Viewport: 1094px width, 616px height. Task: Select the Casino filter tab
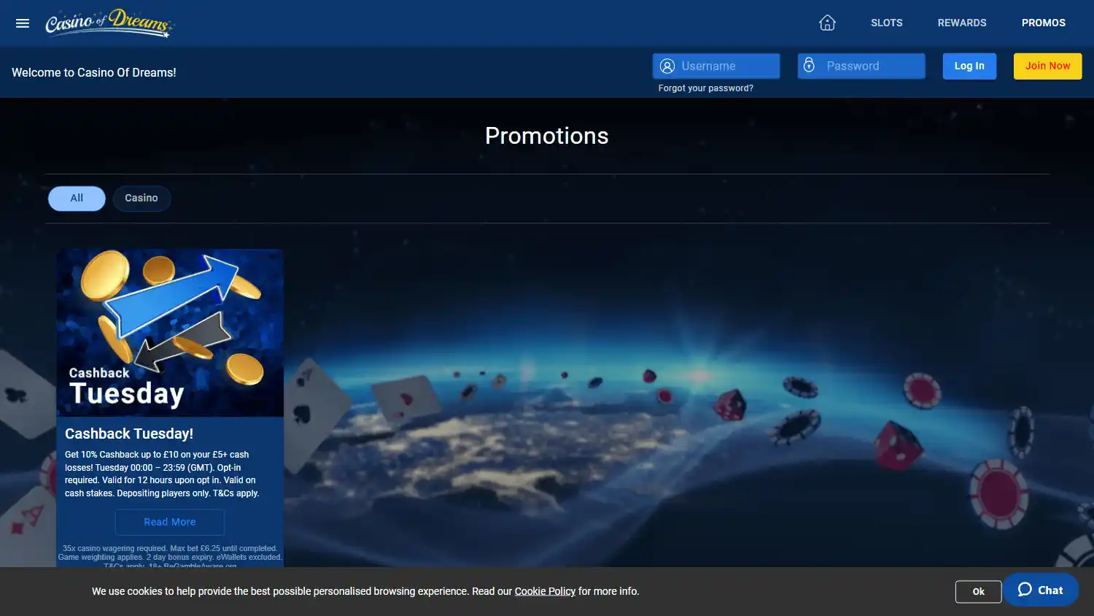click(141, 199)
